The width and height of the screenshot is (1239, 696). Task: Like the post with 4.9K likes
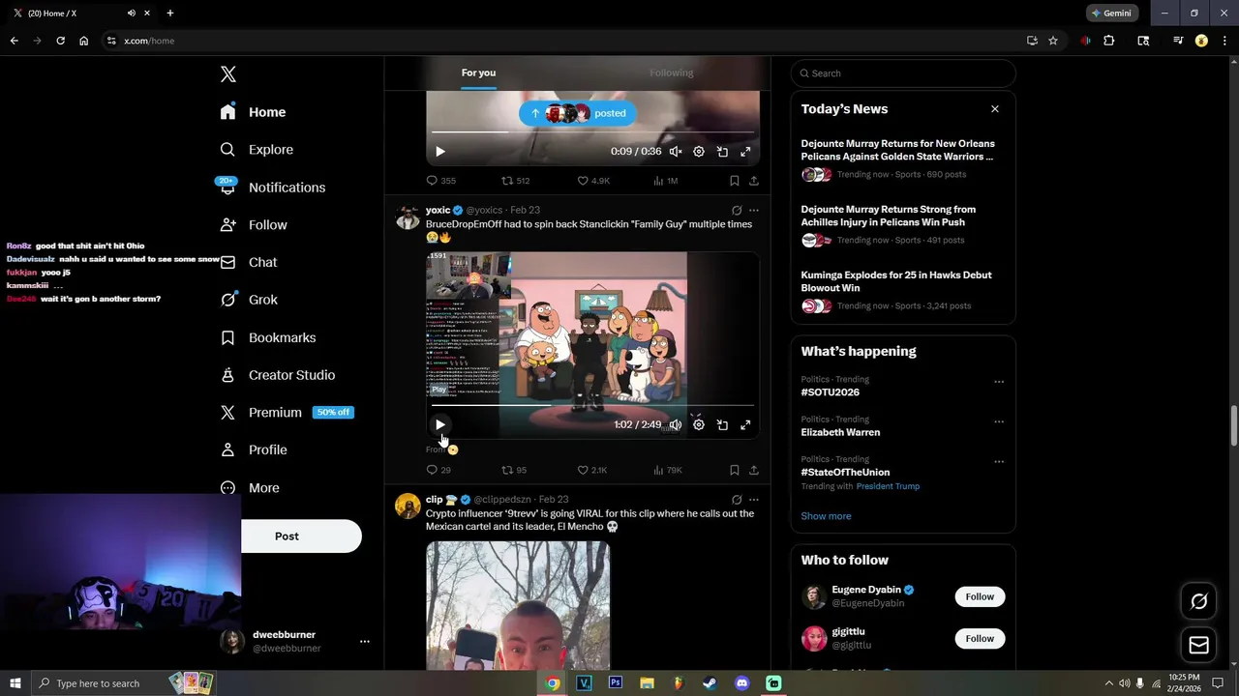[x=593, y=181]
